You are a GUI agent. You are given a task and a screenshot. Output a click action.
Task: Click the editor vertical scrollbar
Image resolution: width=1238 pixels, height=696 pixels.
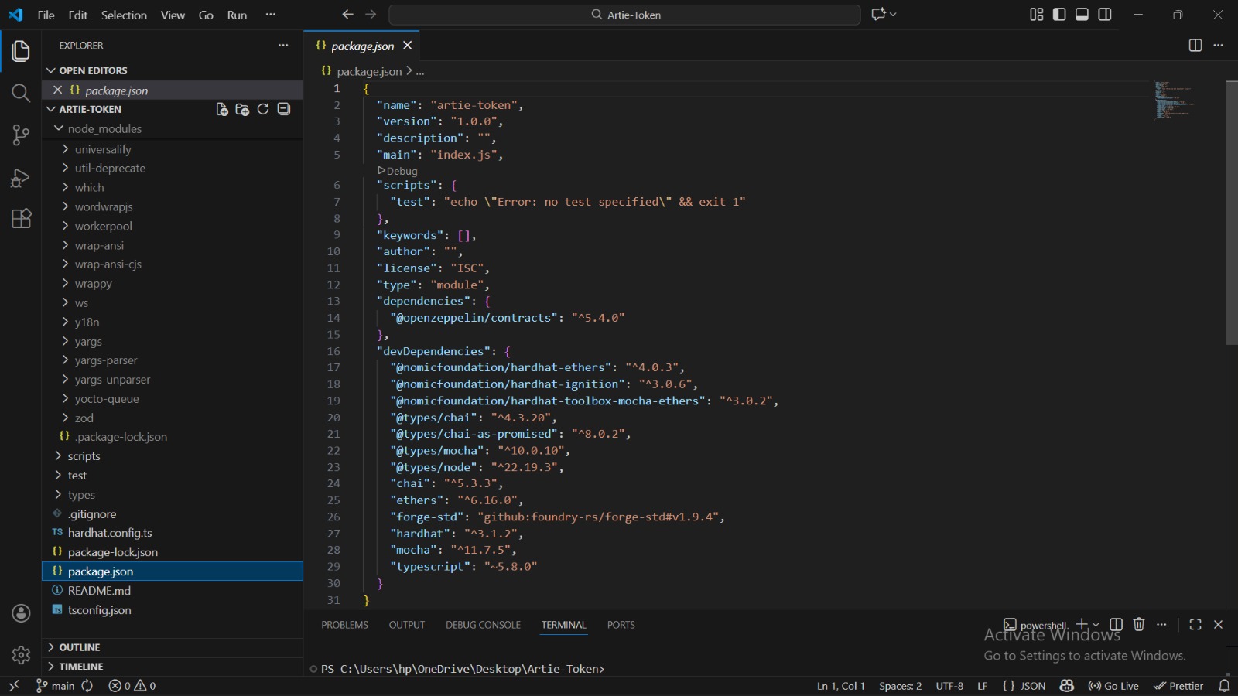coord(1231,213)
